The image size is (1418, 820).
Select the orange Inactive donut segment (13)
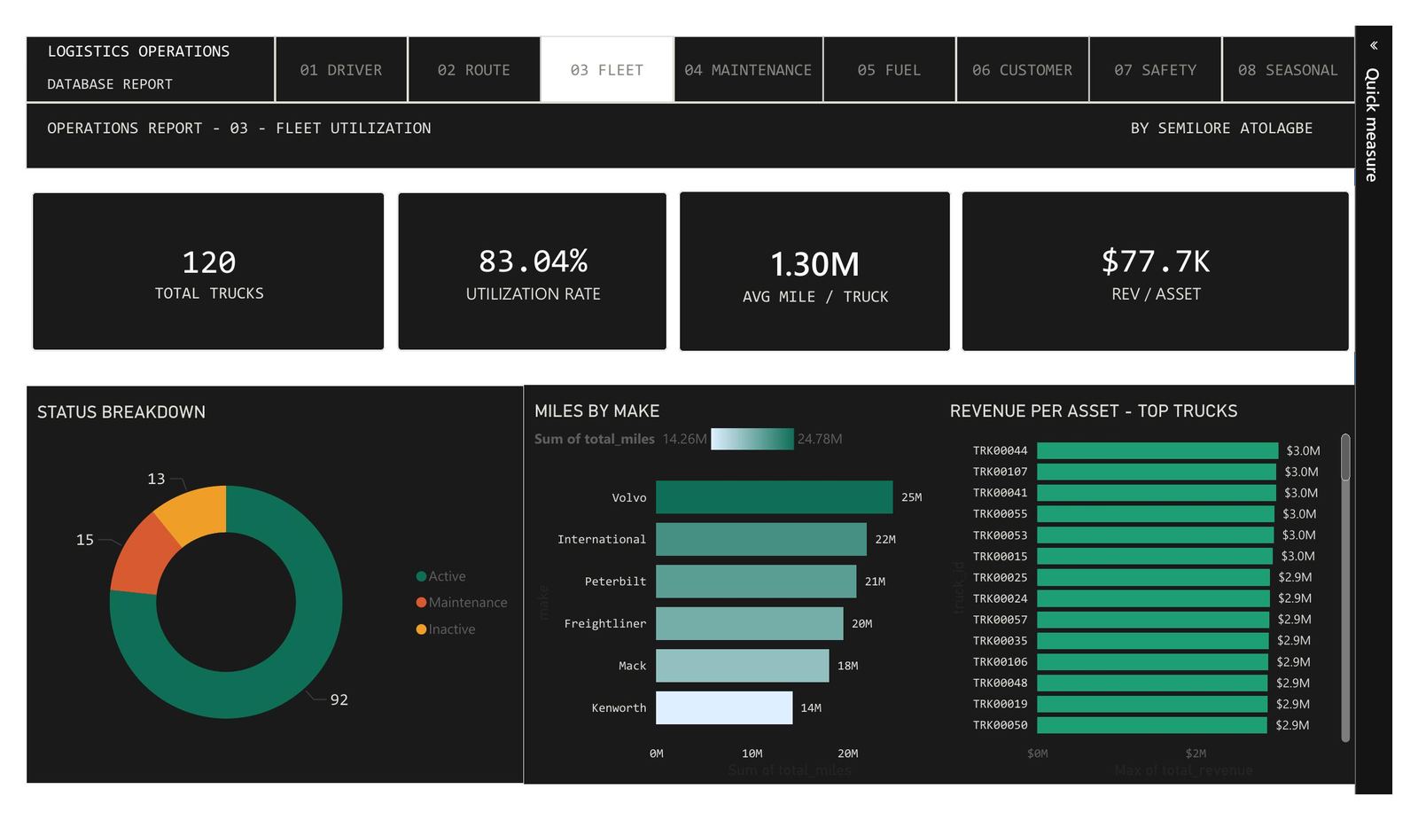click(x=195, y=512)
